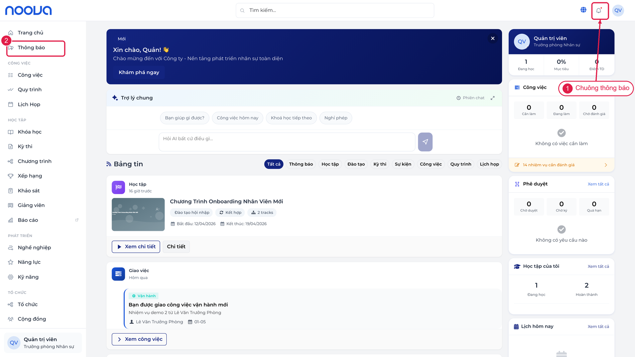Click Chi tiết button on onboarding card
The width and height of the screenshot is (635, 357).
click(x=176, y=247)
